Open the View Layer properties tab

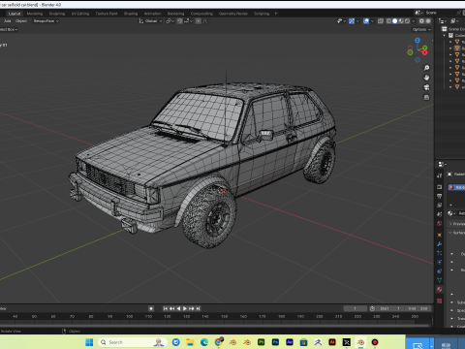[x=439, y=205]
